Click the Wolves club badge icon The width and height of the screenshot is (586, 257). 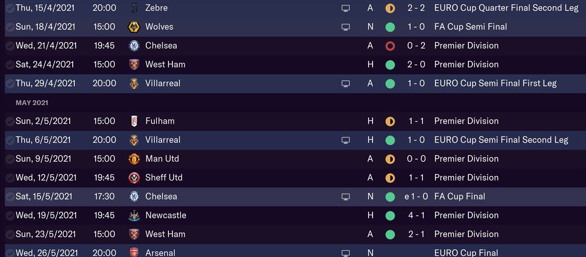pos(134,27)
